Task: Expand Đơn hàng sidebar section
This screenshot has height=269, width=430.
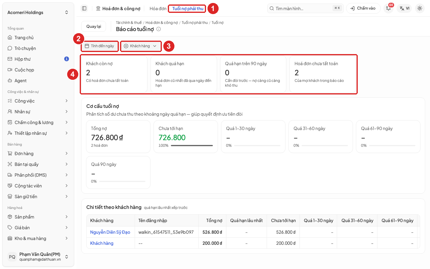Action: [x=38, y=154]
